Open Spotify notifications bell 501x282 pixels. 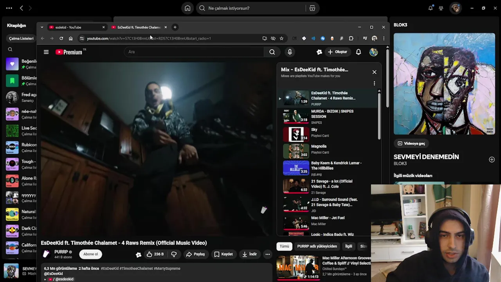[x=431, y=8]
